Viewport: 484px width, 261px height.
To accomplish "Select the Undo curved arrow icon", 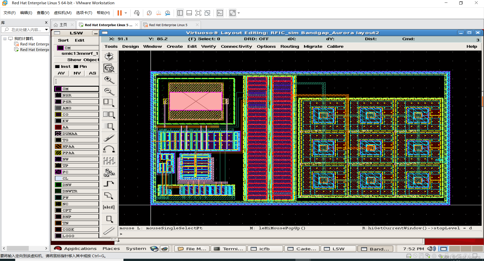I will (x=109, y=149).
